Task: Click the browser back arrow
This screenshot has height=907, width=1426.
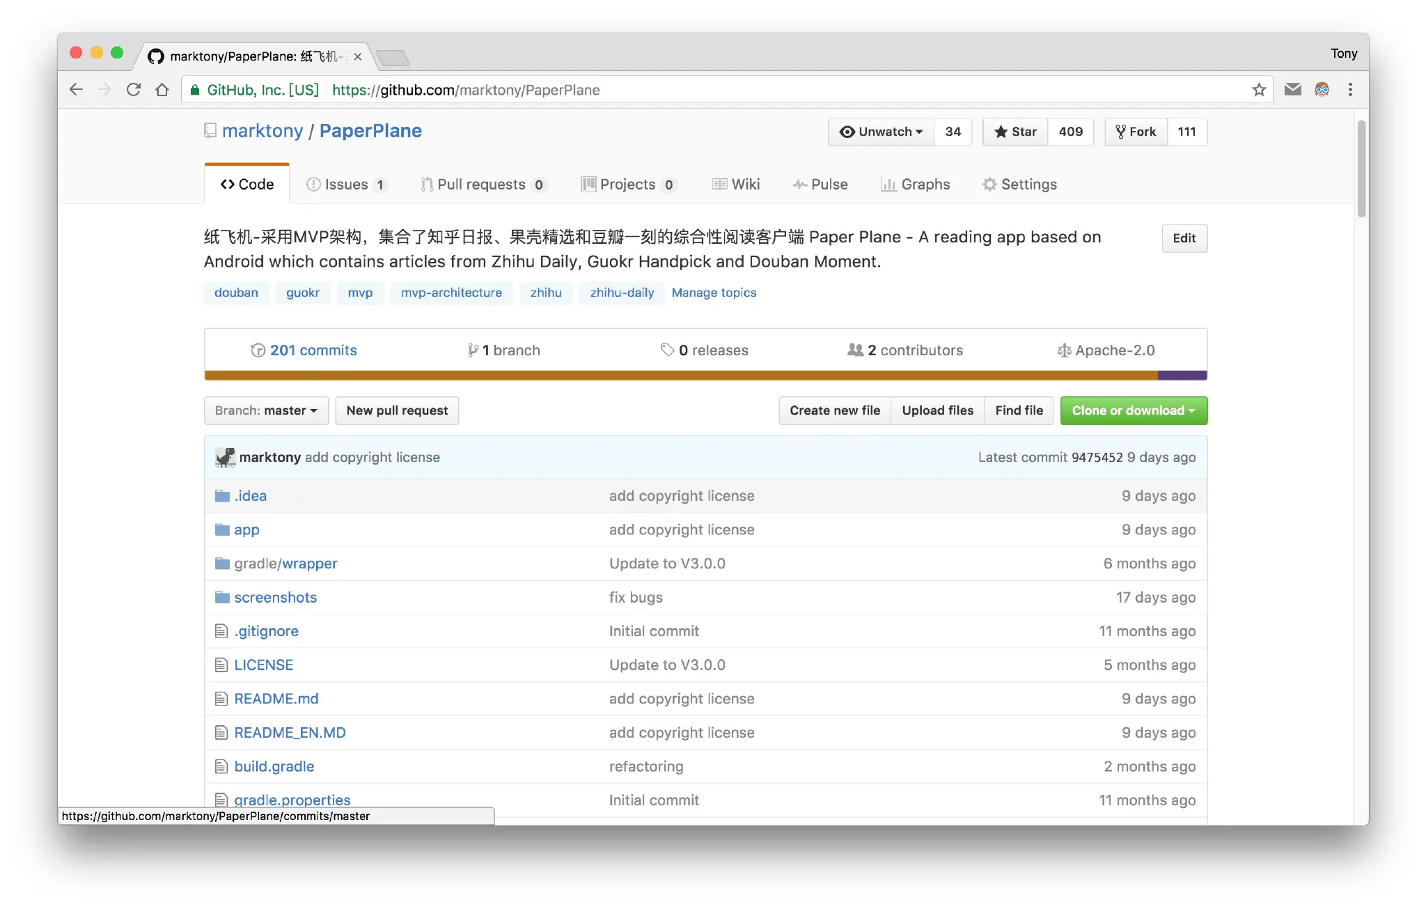Action: [x=77, y=90]
